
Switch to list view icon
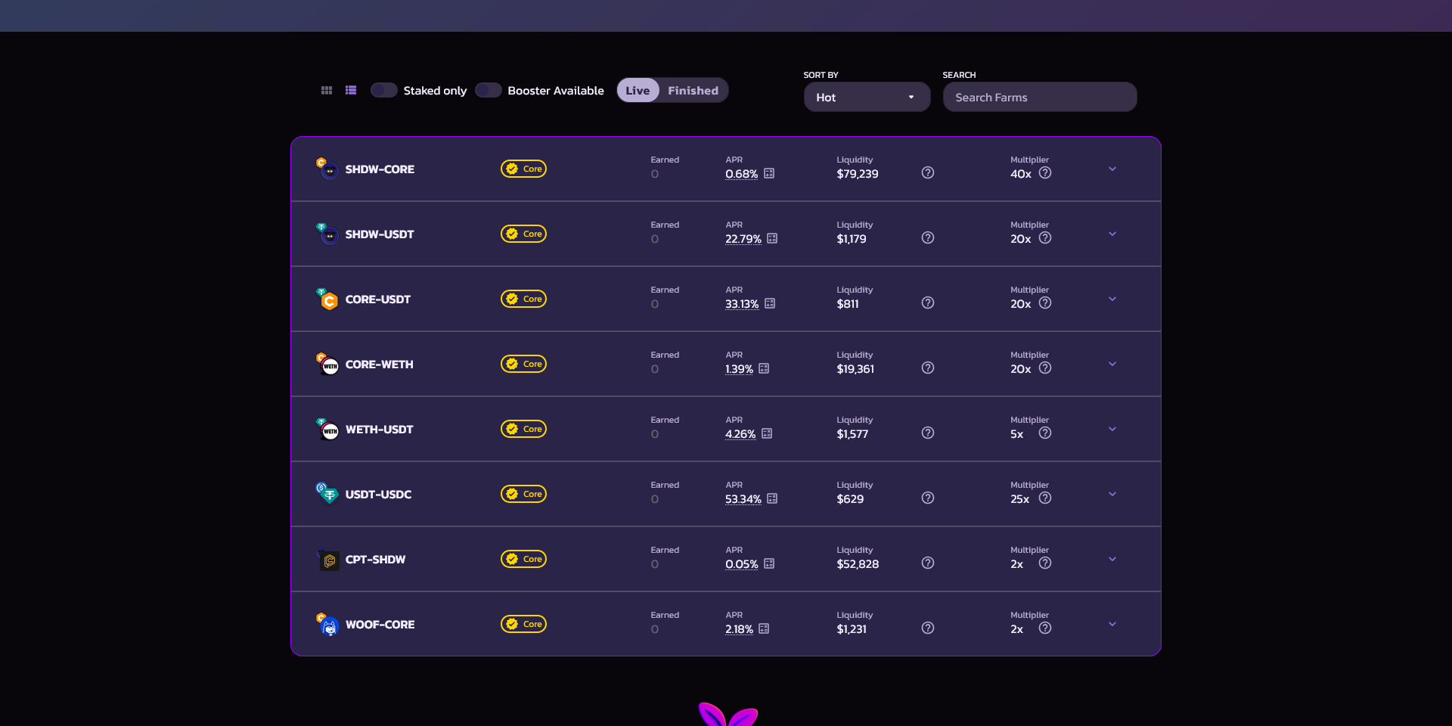click(351, 91)
